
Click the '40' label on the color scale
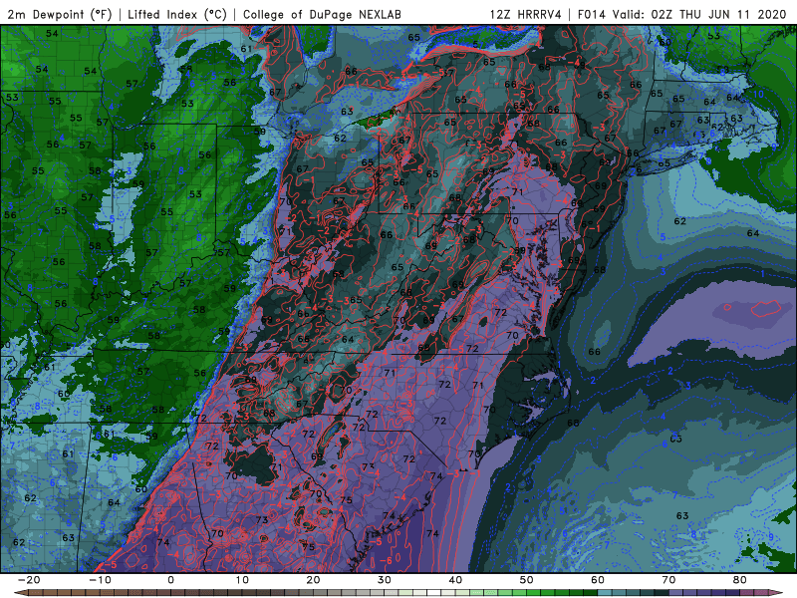pos(455,580)
